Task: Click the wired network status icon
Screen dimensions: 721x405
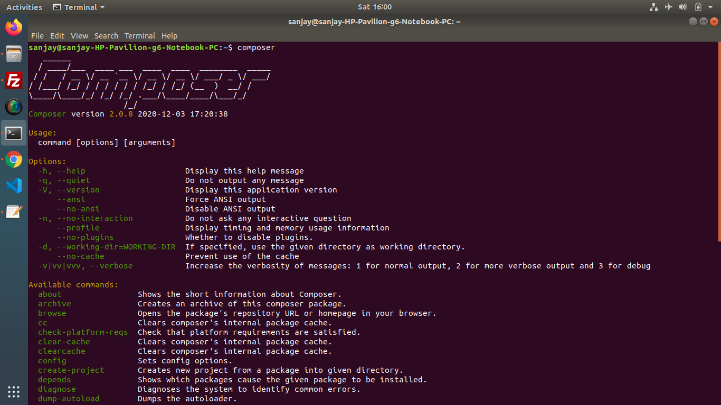Action: [653, 7]
